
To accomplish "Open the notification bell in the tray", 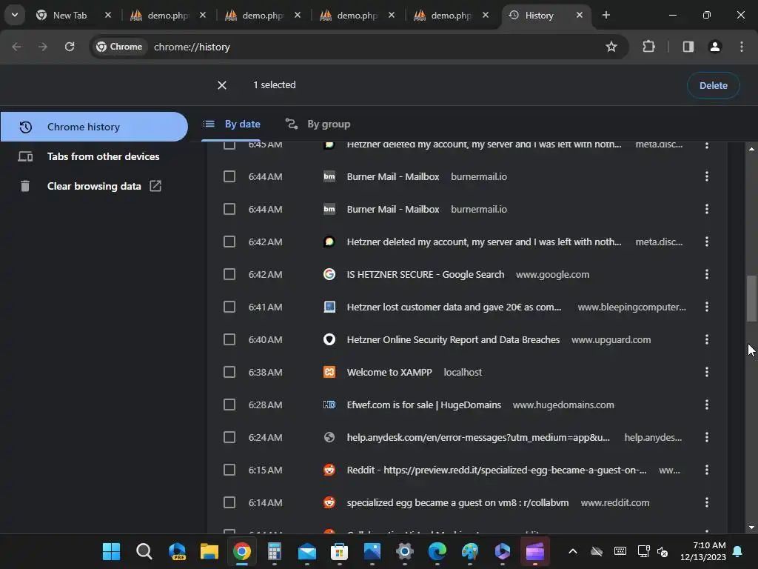I will (738, 551).
